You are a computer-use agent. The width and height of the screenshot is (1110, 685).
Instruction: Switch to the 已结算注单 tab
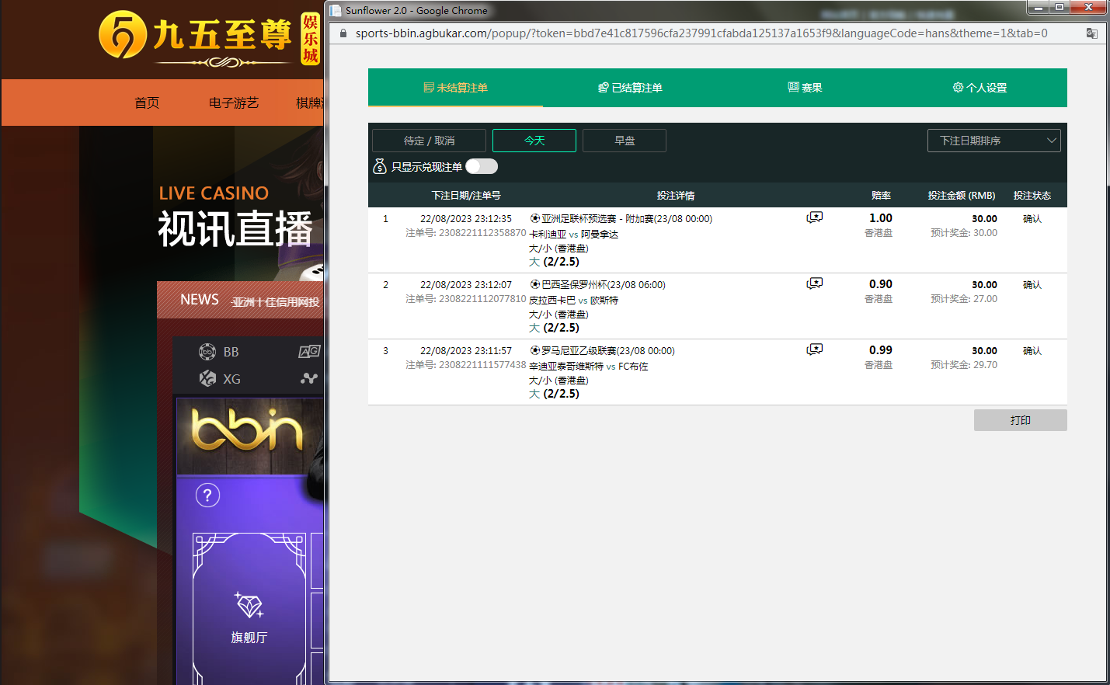pos(630,88)
